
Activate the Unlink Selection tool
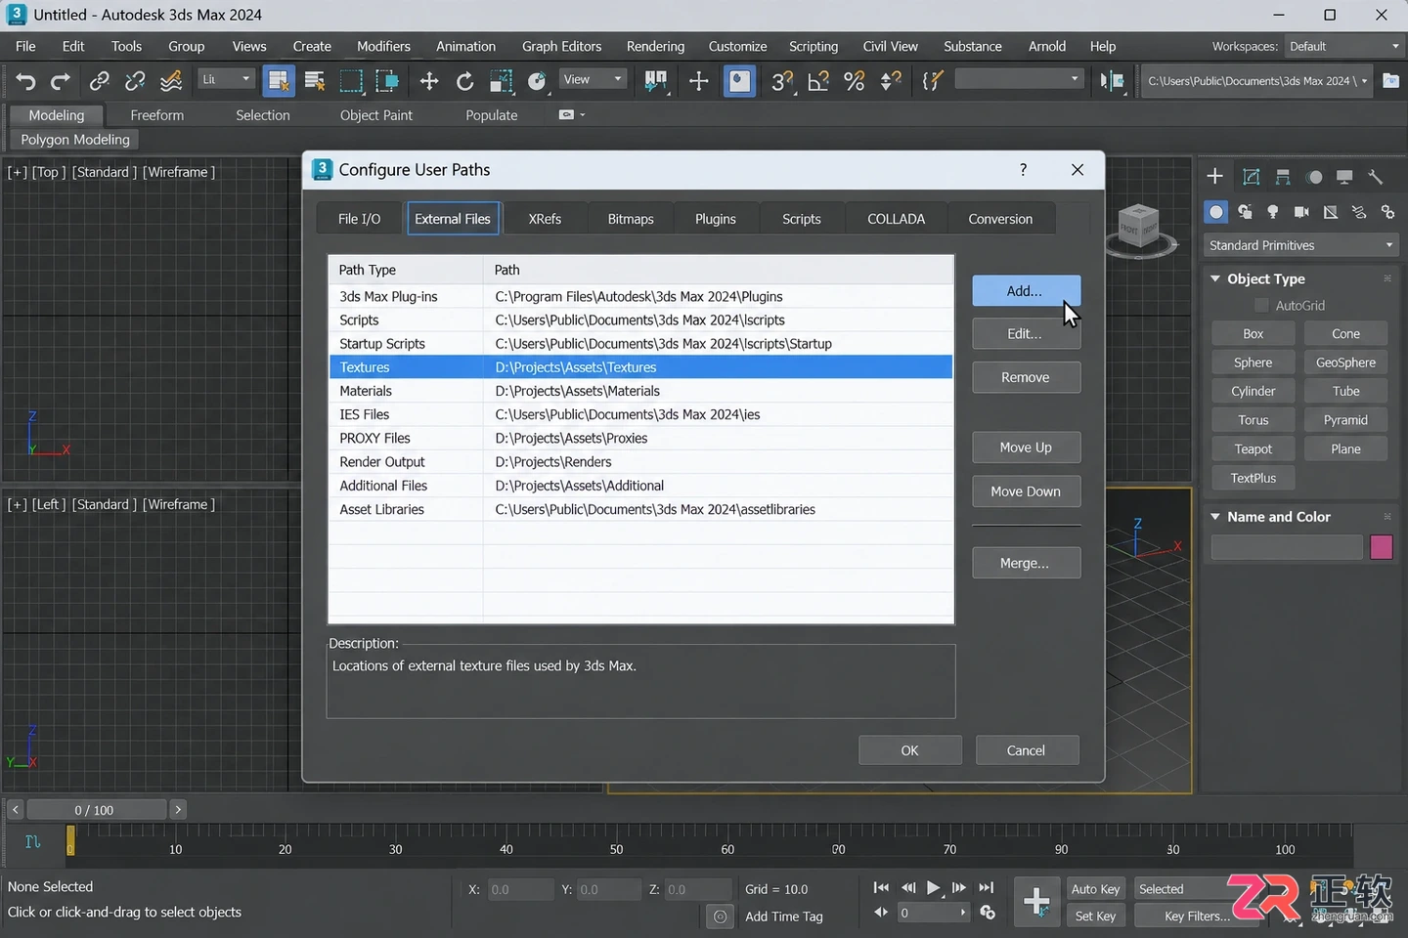[135, 81]
